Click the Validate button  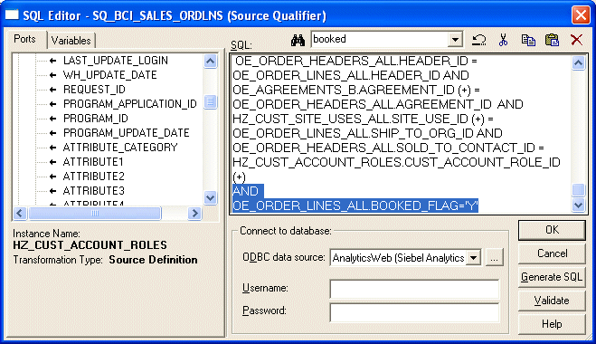coord(552,301)
